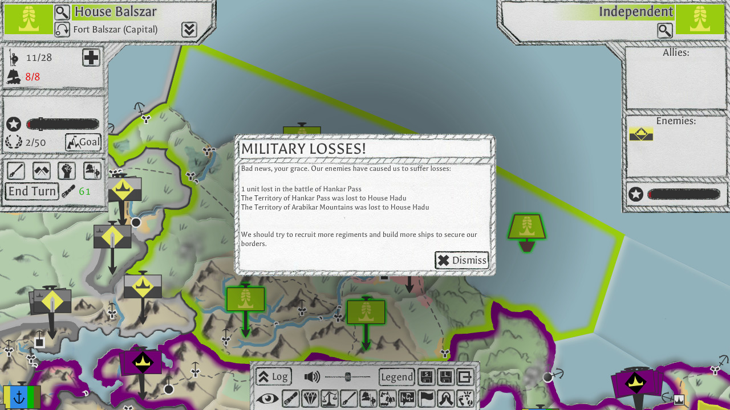The image size is (730, 410).
Task: Click the crossed flags action icon
Action: 42,170
